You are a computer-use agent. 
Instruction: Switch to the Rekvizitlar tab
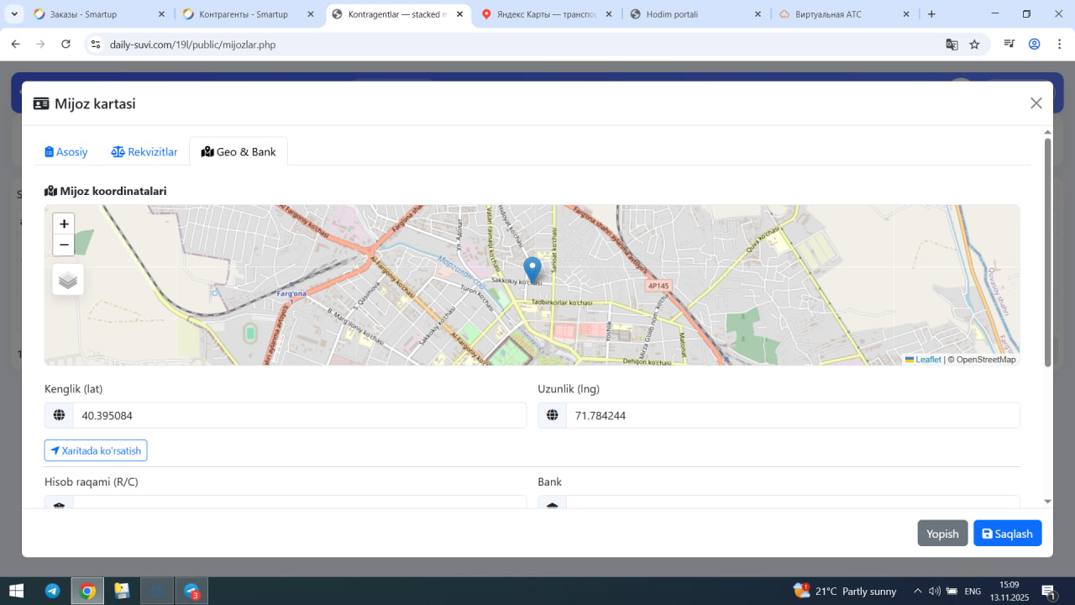pos(144,152)
